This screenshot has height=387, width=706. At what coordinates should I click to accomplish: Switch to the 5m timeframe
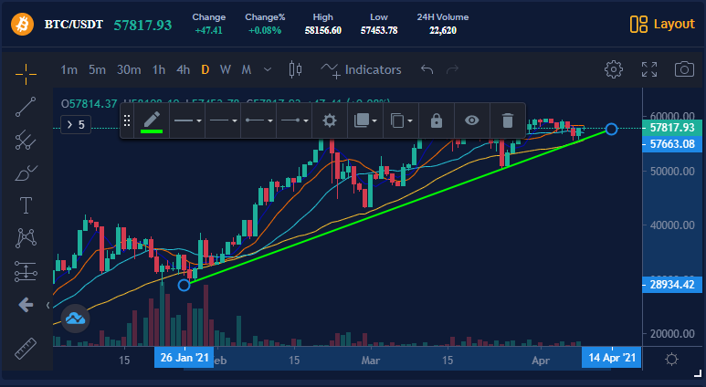97,69
